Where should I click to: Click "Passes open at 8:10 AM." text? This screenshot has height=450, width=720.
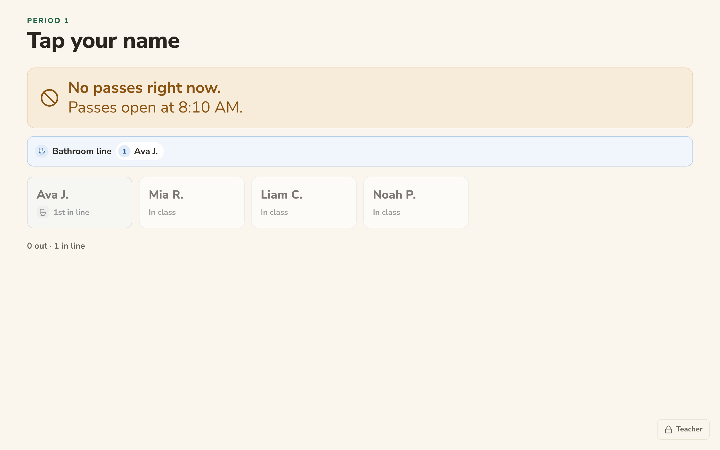(x=156, y=107)
